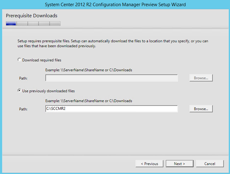Click the empty path field under Download required files
Screen dimensions: 230x174
tap(112, 78)
